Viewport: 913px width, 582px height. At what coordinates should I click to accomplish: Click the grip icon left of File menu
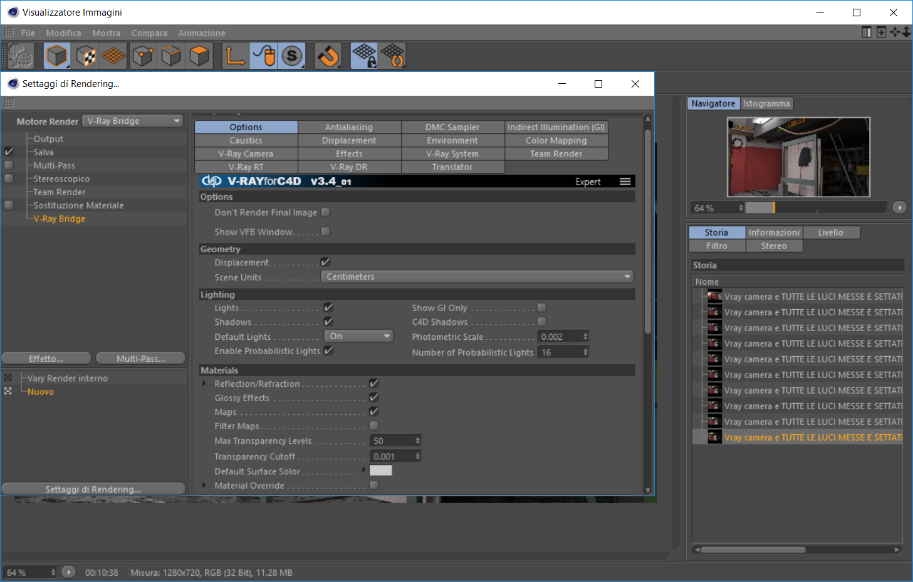coord(9,33)
